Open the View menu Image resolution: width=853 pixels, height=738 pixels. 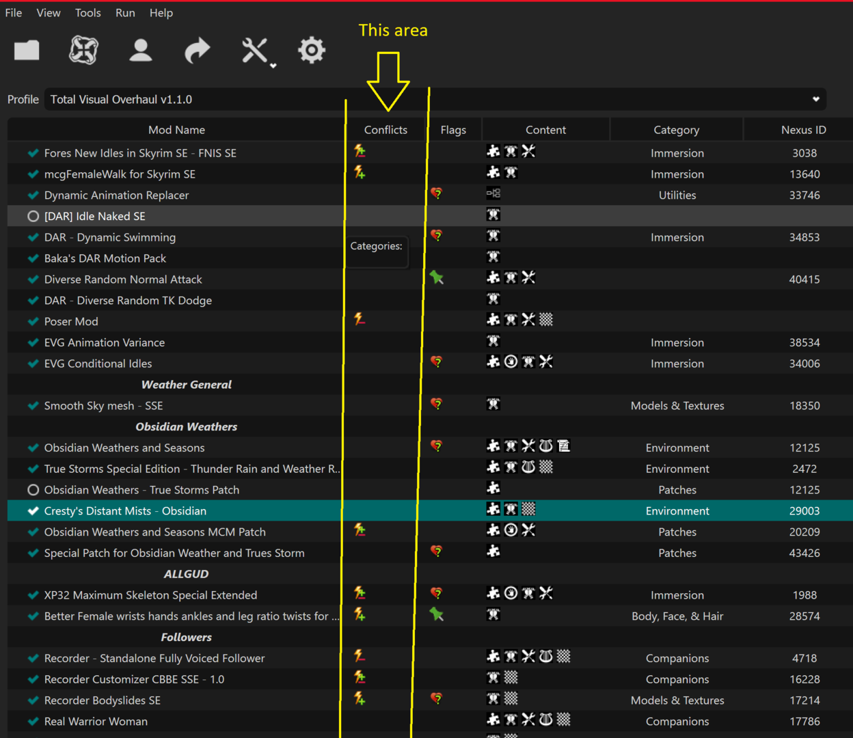click(49, 13)
